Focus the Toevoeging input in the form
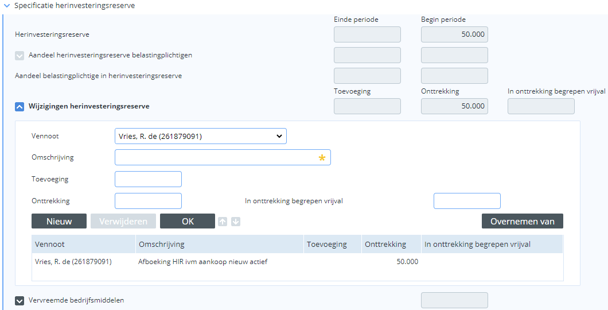Viewport: 608px width, 310px height. point(148,179)
